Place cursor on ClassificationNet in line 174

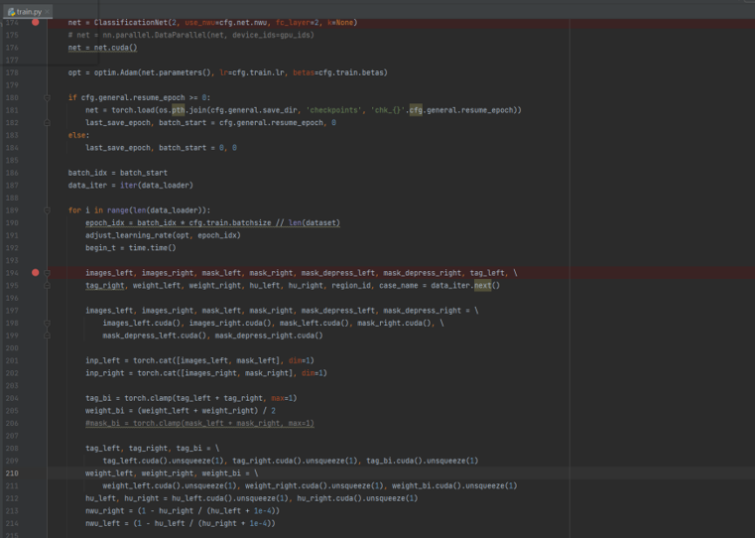click(x=131, y=23)
